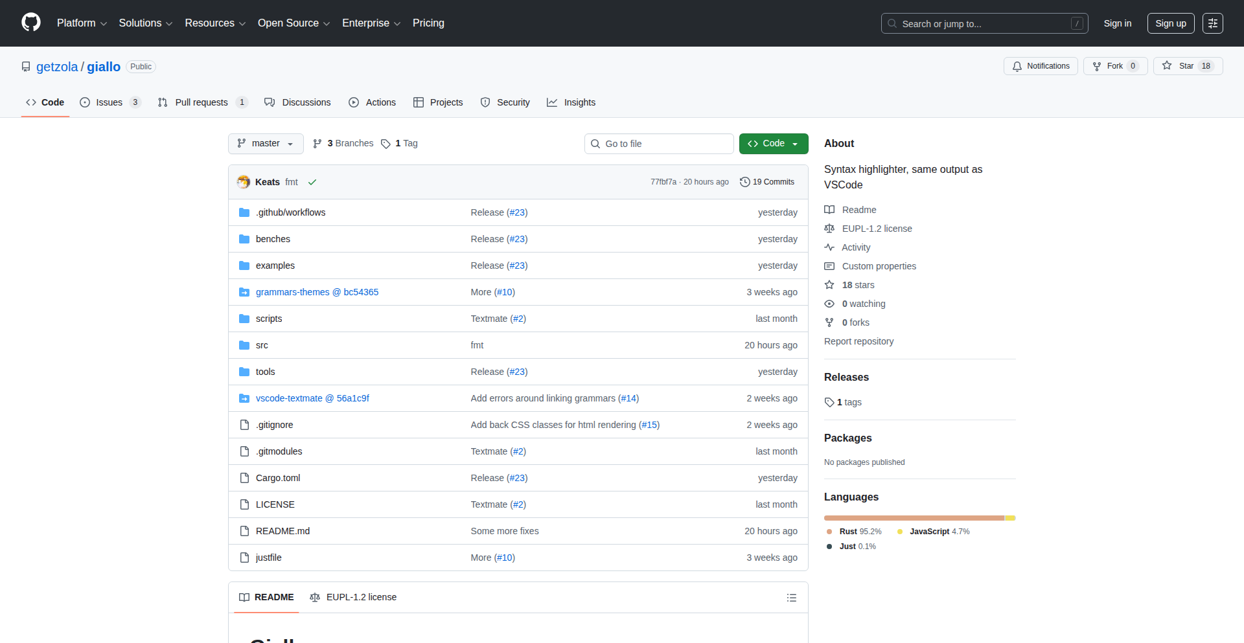Click the commits history clock icon

[744, 183]
